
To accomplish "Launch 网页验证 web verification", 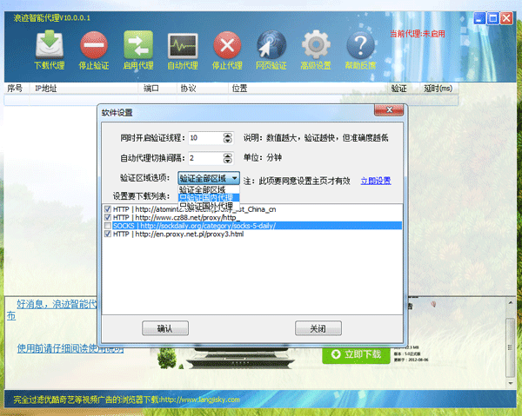I will (x=271, y=48).
